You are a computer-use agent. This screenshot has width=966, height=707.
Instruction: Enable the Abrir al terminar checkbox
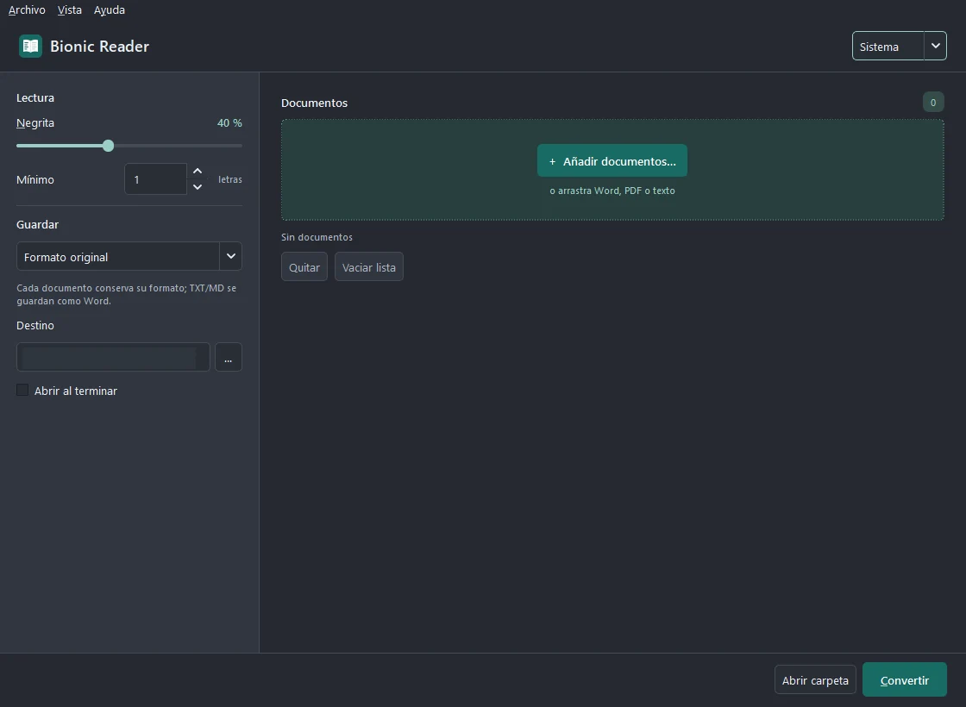22,391
